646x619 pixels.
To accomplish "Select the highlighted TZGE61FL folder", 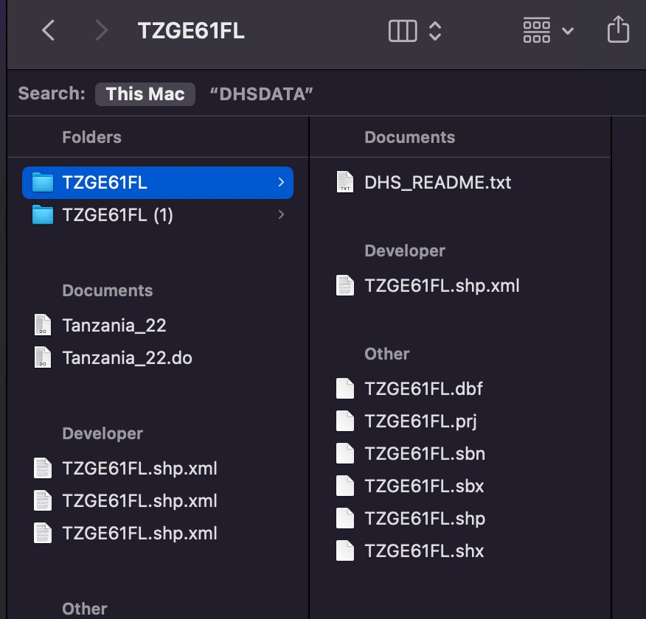I will point(105,183).
